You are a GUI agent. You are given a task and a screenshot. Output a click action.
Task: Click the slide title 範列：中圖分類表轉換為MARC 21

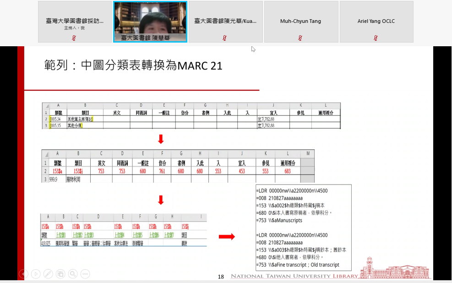click(133, 65)
